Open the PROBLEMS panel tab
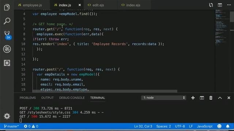 28,98
